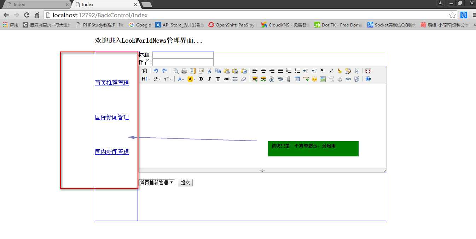Open the font size dropdown
Viewport: 476px width, 239px height.
click(168, 79)
